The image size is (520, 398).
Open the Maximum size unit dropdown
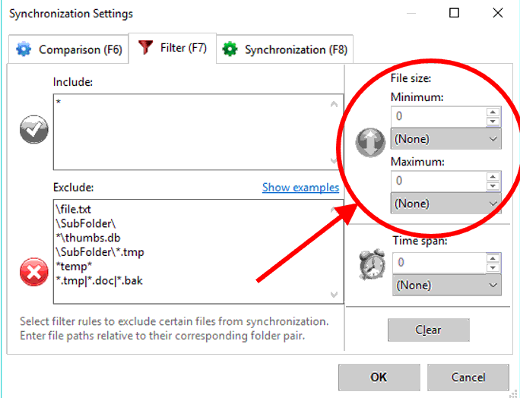click(x=445, y=204)
